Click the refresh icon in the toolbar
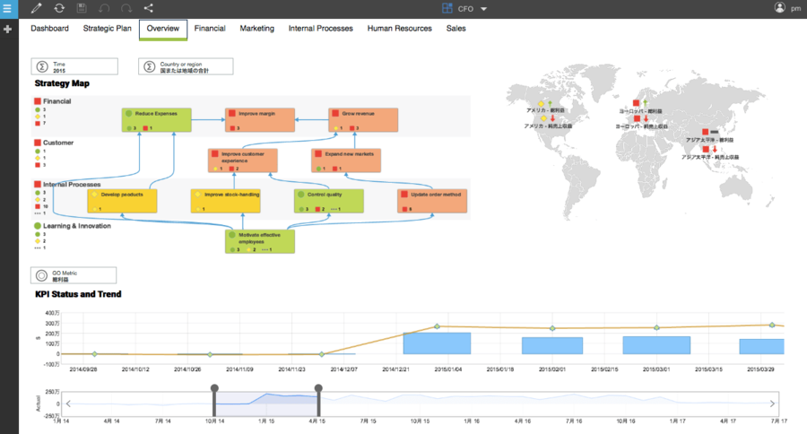807x434 pixels. pos(59,8)
